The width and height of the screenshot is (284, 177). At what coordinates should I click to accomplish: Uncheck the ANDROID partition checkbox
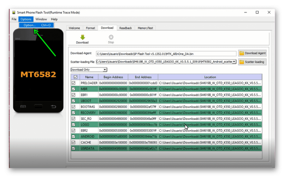73,136
